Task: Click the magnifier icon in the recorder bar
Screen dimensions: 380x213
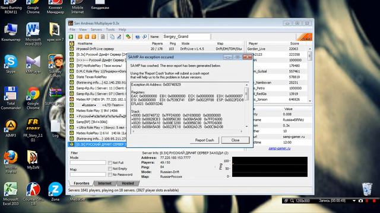Action: point(292,201)
